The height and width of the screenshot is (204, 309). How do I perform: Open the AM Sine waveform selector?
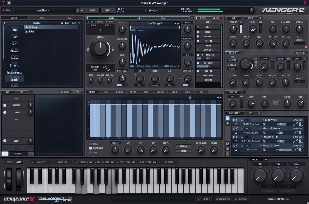click(170, 85)
